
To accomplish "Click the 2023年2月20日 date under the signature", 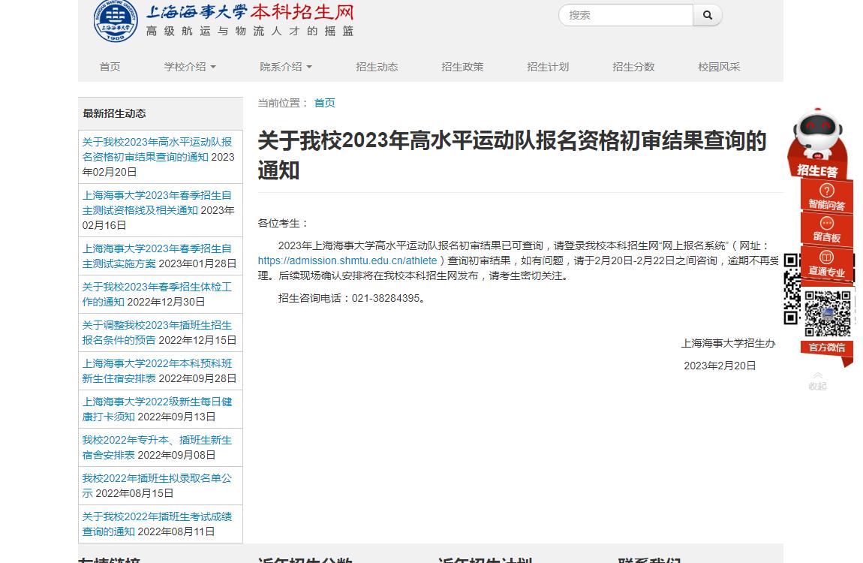I will coord(720,366).
